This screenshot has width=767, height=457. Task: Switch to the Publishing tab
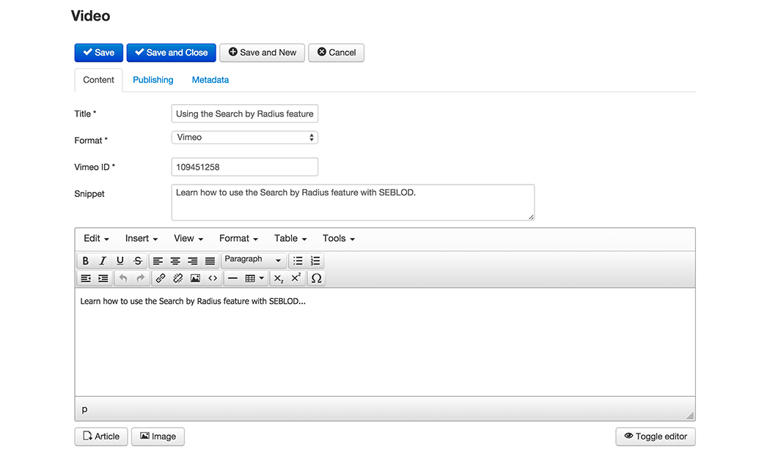pos(153,80)
